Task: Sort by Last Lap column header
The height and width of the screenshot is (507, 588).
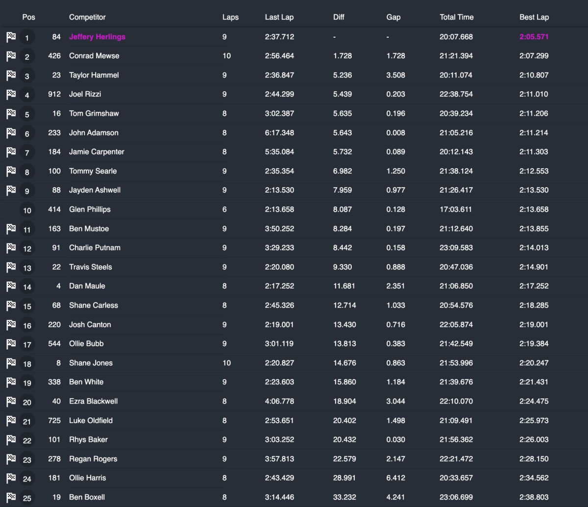Action: click(279, 17)
